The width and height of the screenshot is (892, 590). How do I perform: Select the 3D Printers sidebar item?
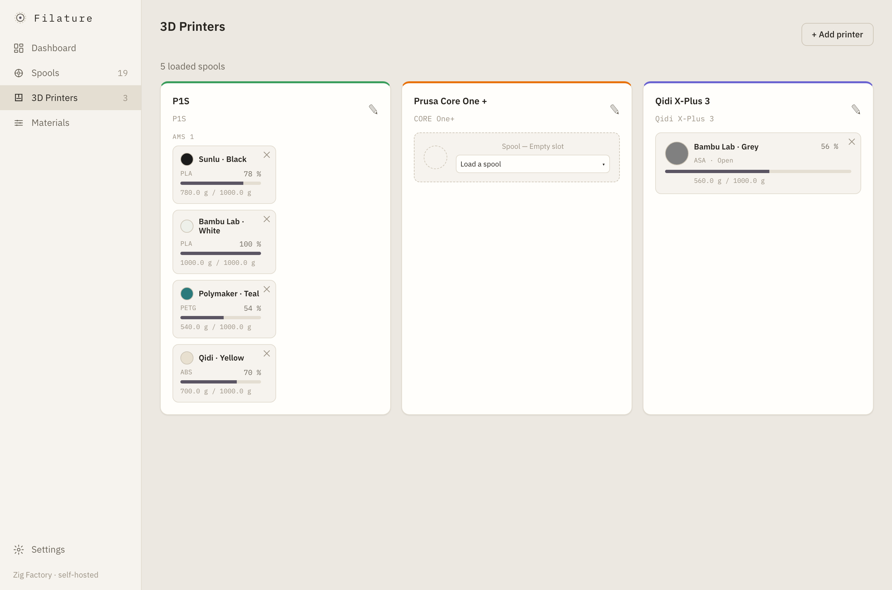coord(71,98)
